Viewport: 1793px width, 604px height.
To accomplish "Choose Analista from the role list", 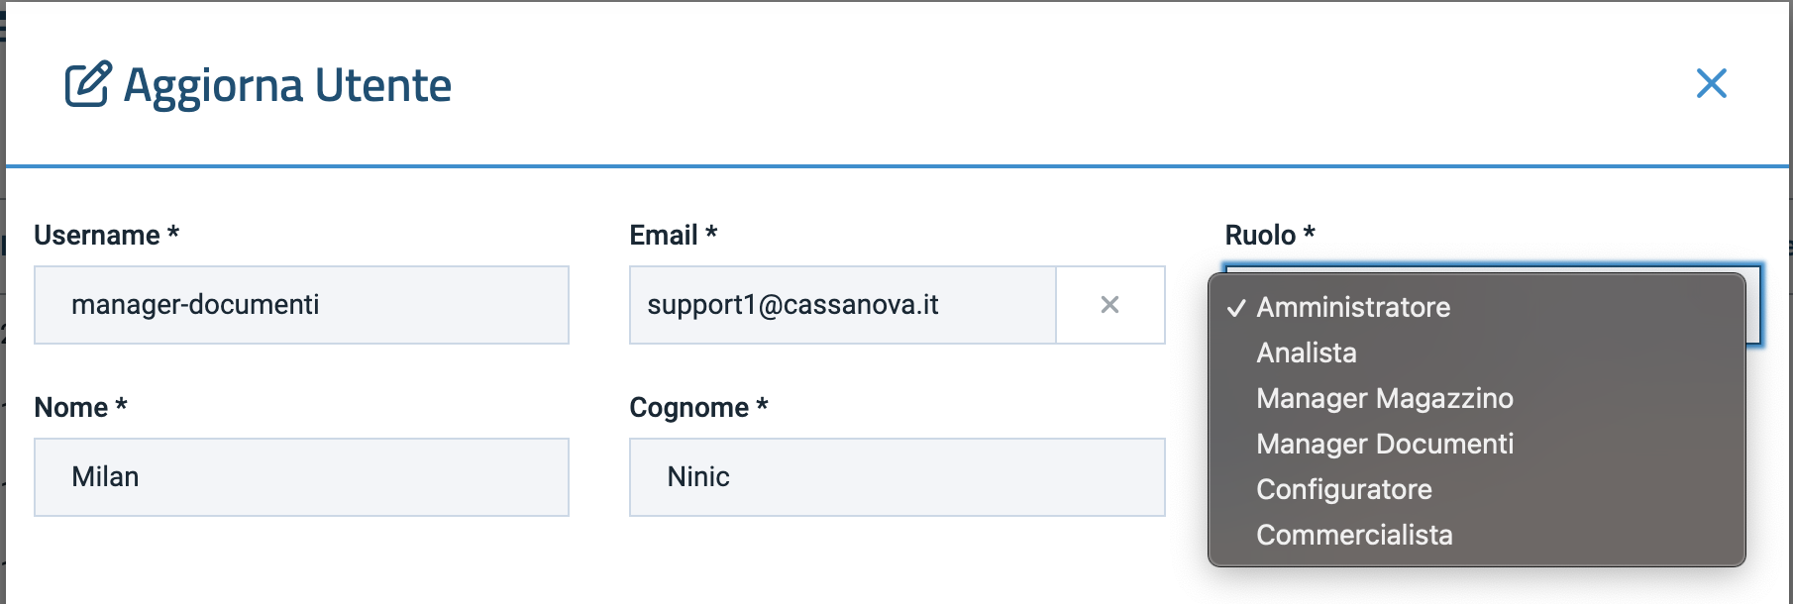I will pyautogui.click(x=1307, y=352).
